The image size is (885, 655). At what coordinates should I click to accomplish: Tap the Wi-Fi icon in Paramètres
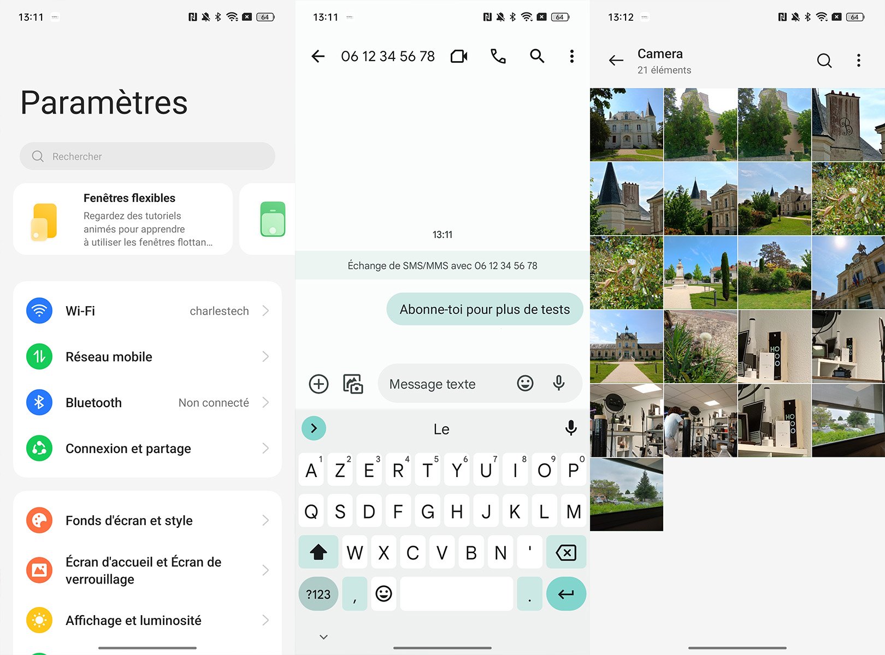pos(39,311)
